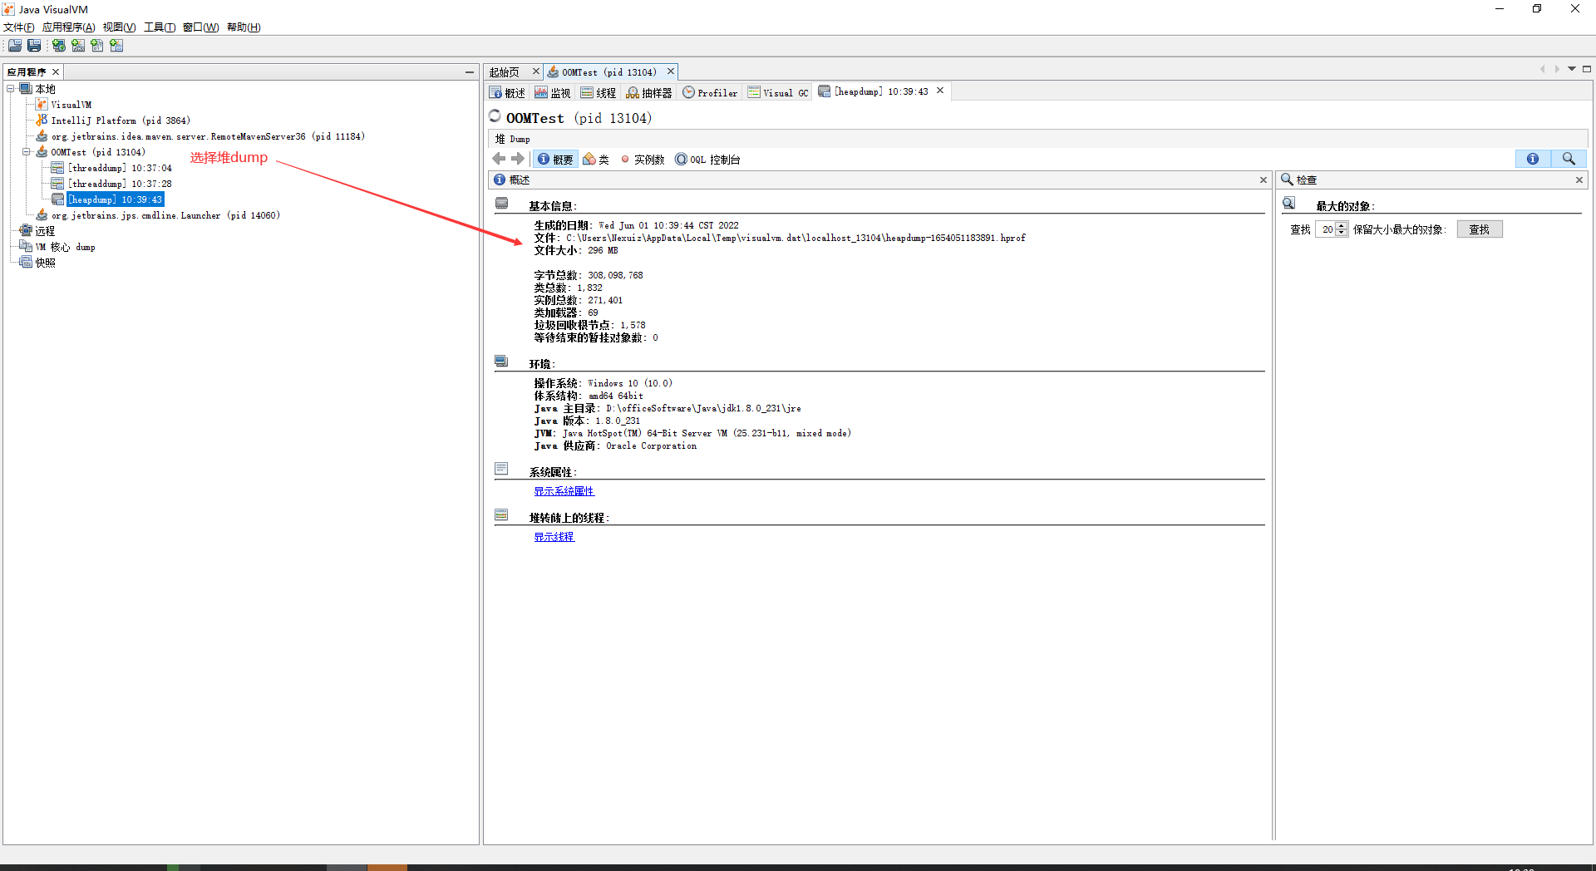The height and width of the screenshot is (871, 1596).
Task: Click the Java cup icon next to OOMTest (pid 13104)
Action: [x=42, y=151]
